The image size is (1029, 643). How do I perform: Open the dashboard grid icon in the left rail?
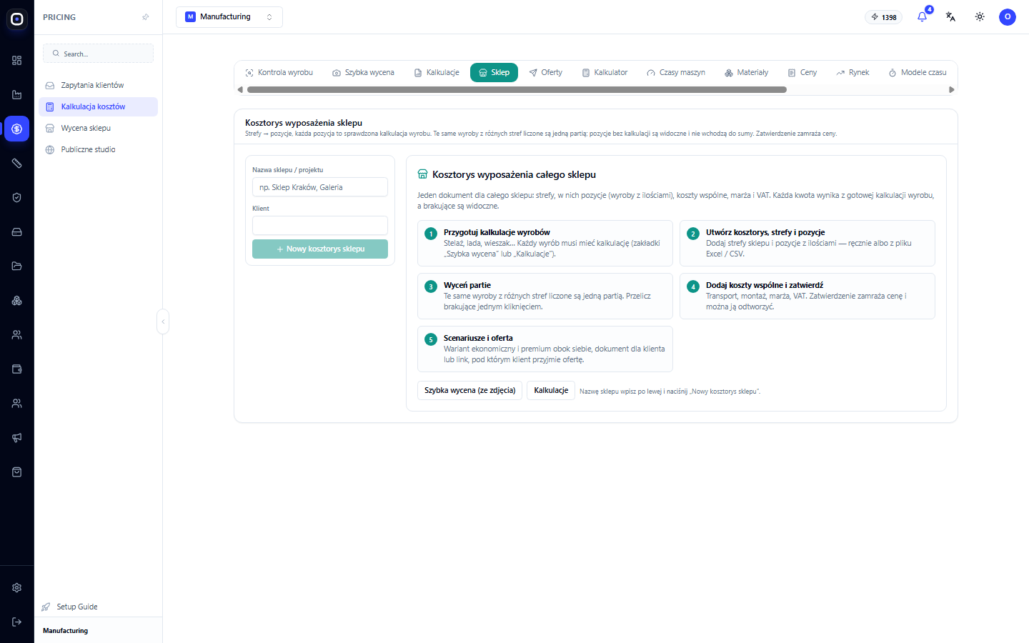point(17,61)
